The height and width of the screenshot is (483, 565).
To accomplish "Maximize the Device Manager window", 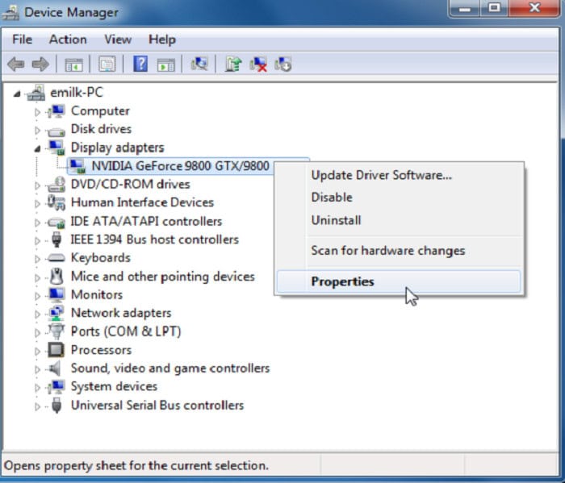I will point(494,9).
